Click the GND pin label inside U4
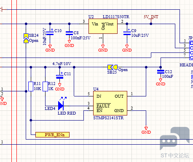The image size is (193, 162). pos(119,111)
